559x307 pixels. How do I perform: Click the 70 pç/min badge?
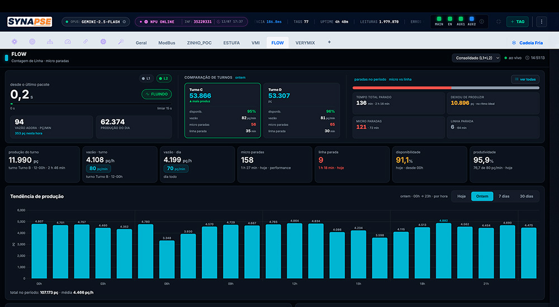(176, 169)
